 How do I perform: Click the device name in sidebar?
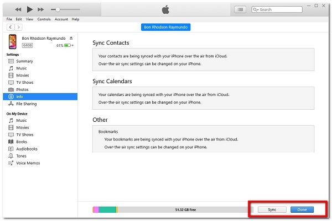pyautogui.click(x=44, y=39)
